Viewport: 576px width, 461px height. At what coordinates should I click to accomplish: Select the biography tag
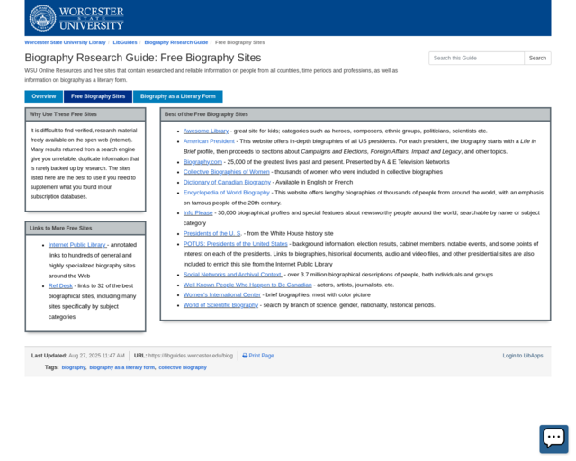[74, 367]
